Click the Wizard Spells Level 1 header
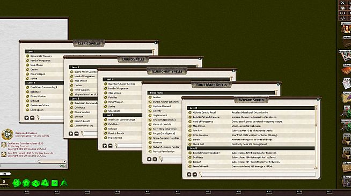Screen dimensions: 351x196 (251, 108)
